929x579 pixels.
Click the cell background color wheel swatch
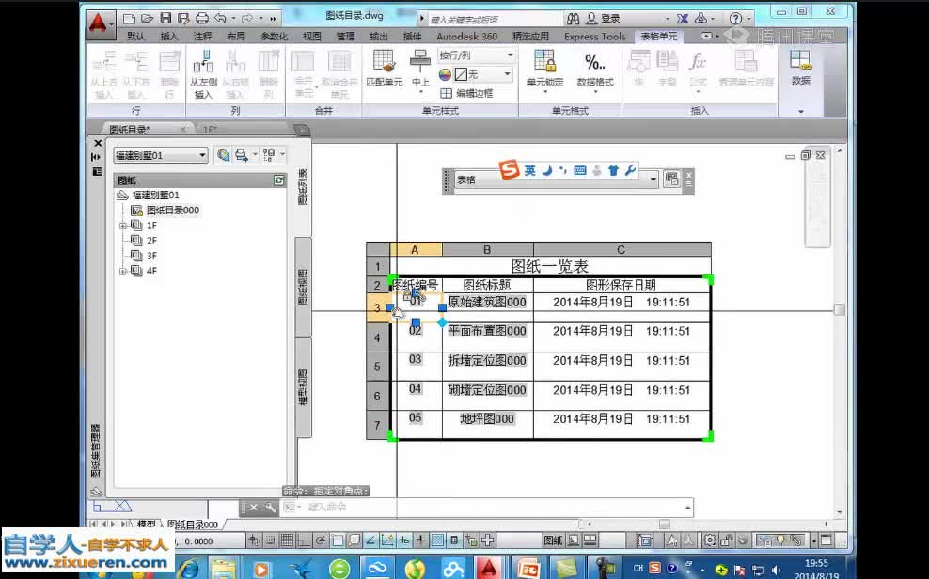tap(445, 74)
